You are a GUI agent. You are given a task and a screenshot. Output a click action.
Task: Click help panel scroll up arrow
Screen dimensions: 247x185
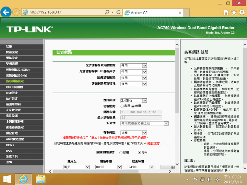tap(245, 45)
